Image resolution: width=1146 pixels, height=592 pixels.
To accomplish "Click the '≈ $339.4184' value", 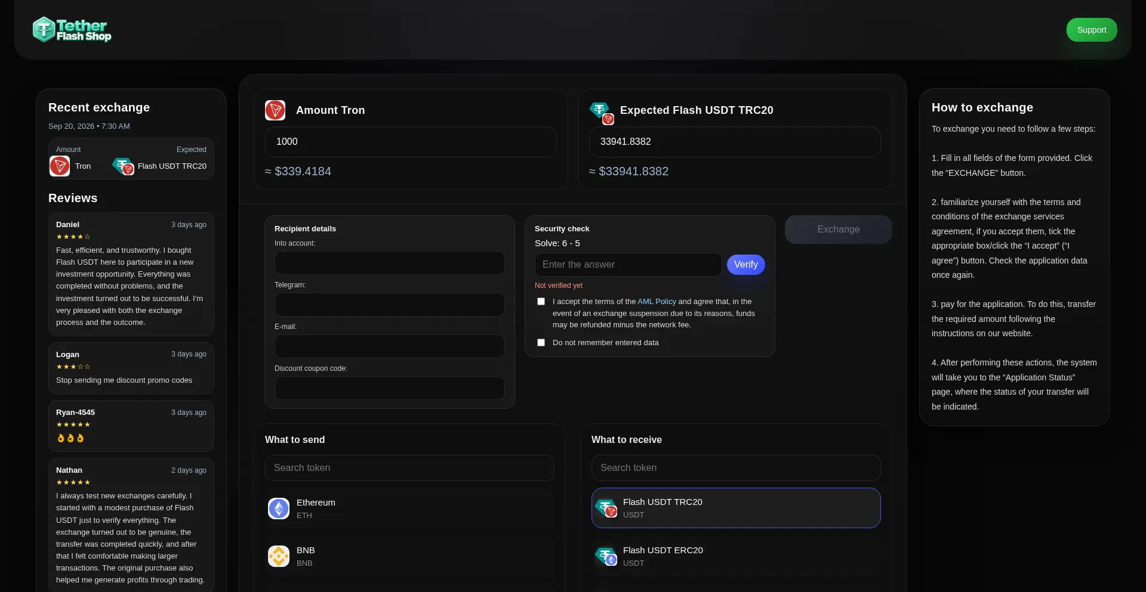I will (298, 172).
